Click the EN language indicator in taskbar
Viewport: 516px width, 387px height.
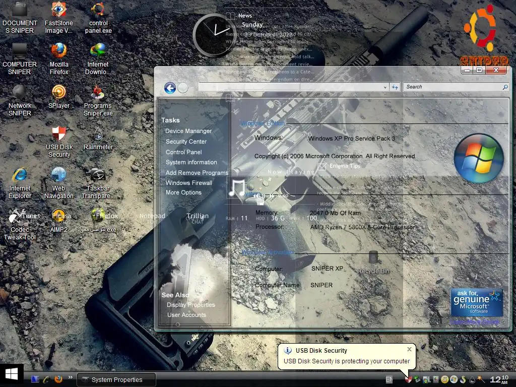[x=389, y=379]
